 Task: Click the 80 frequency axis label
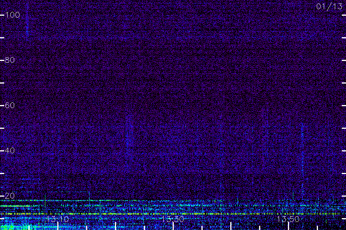[10, 60]
